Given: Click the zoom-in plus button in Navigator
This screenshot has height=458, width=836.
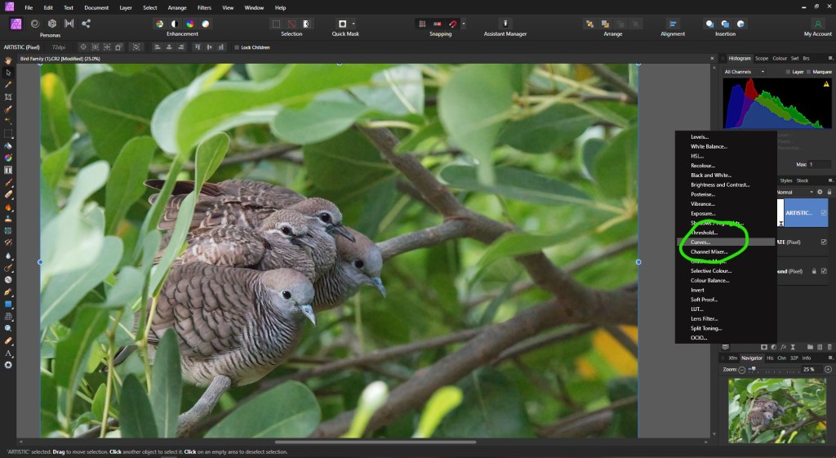Looking at the screenshot, I should 828,370.
